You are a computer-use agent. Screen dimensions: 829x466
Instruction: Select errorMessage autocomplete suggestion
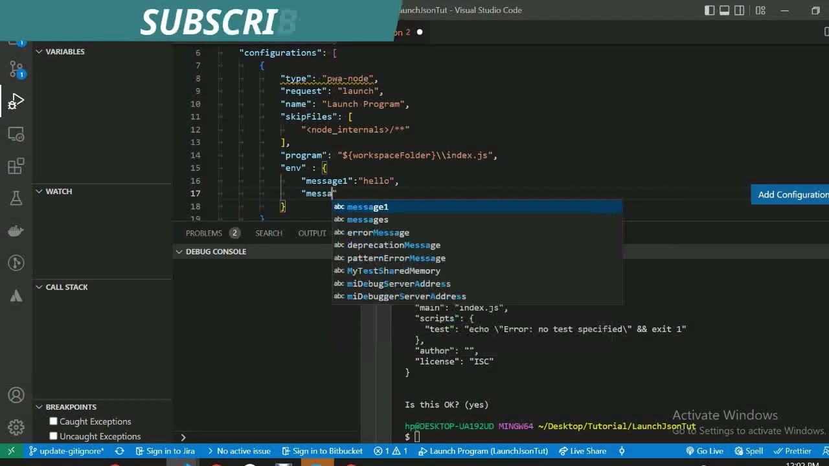pos(477,232)
